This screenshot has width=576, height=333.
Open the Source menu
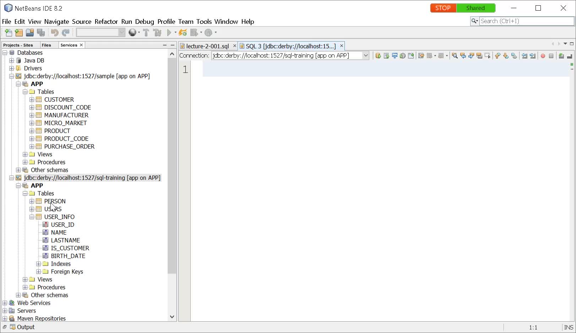(x=82, y=22)
